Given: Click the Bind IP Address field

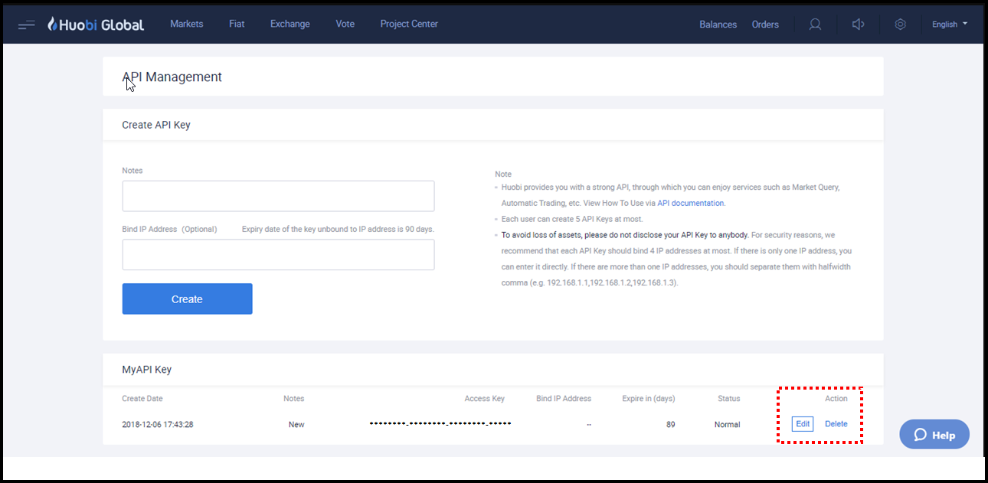Looking at the screenshot, I should (278, 255).
